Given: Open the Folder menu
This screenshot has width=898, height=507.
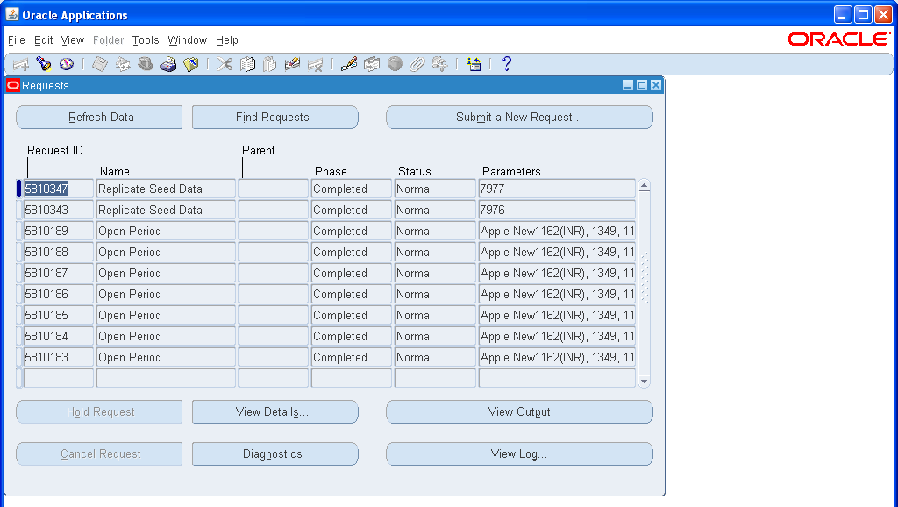Looking at the screenshot, I should (x=108, y=39).
